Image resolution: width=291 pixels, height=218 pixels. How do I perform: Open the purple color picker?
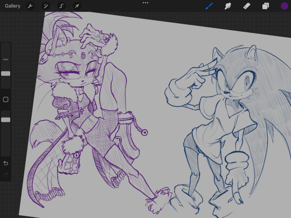[x=284, y=6]
